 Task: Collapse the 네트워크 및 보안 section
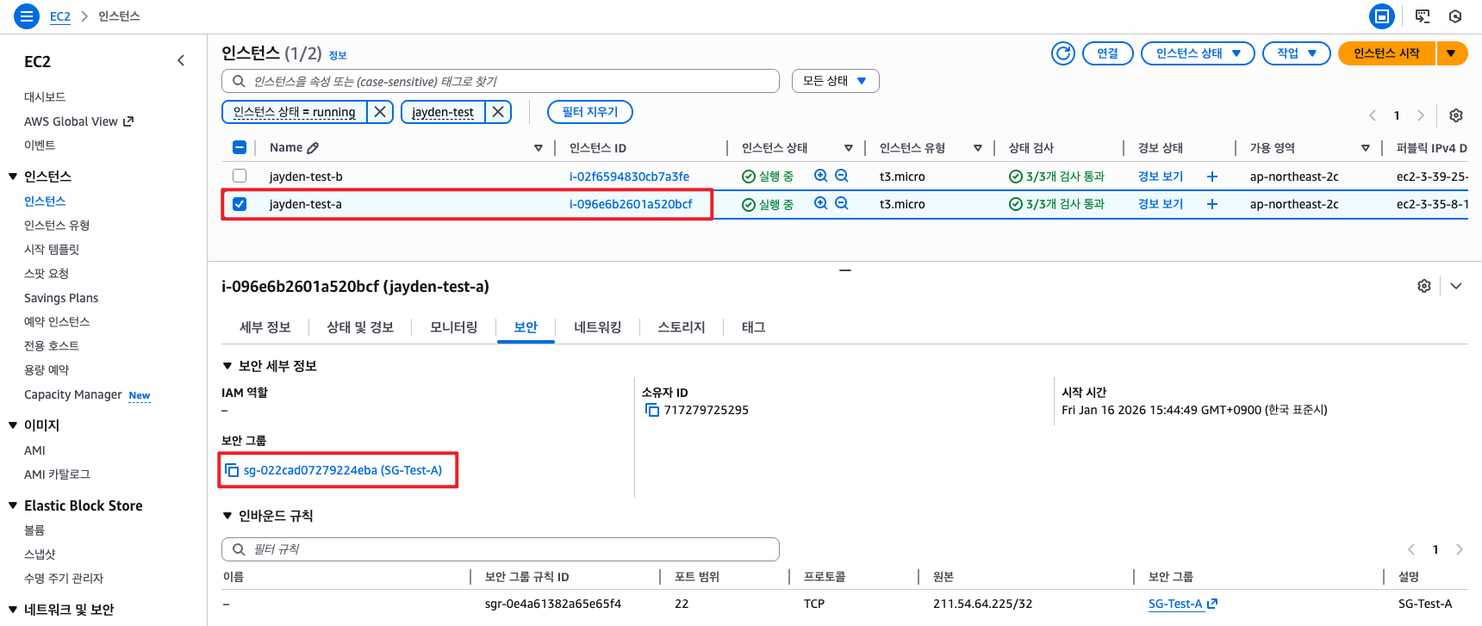tap(13, 610)
